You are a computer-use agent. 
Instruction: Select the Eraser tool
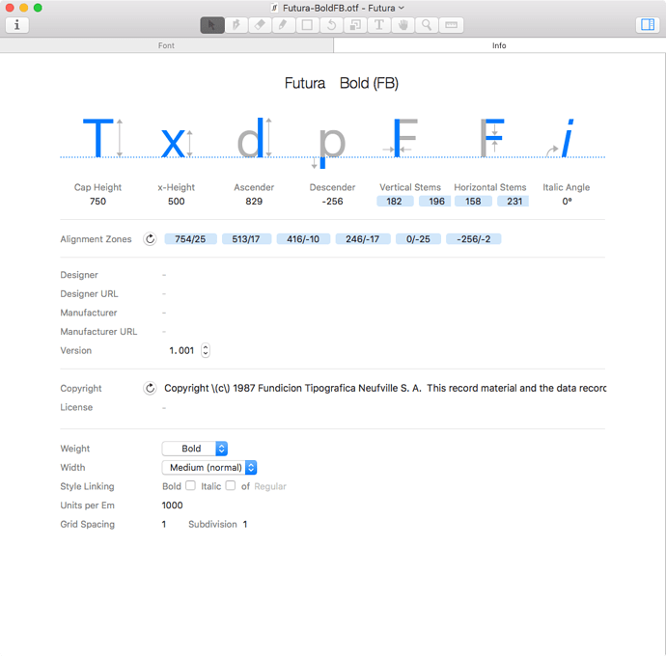tap(260, 25)
